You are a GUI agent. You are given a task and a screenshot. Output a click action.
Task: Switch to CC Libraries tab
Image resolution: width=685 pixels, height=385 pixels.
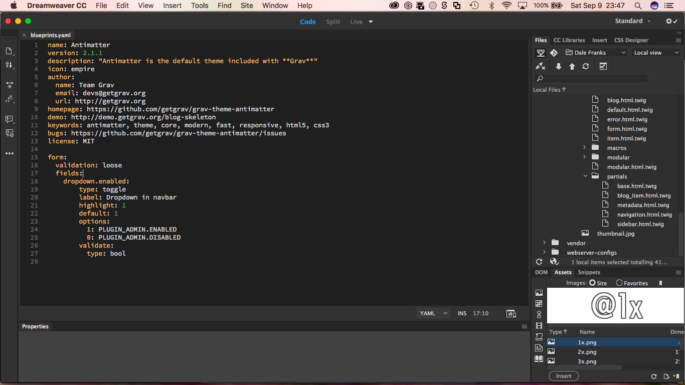pyautogui.click(x=569, y=40)
